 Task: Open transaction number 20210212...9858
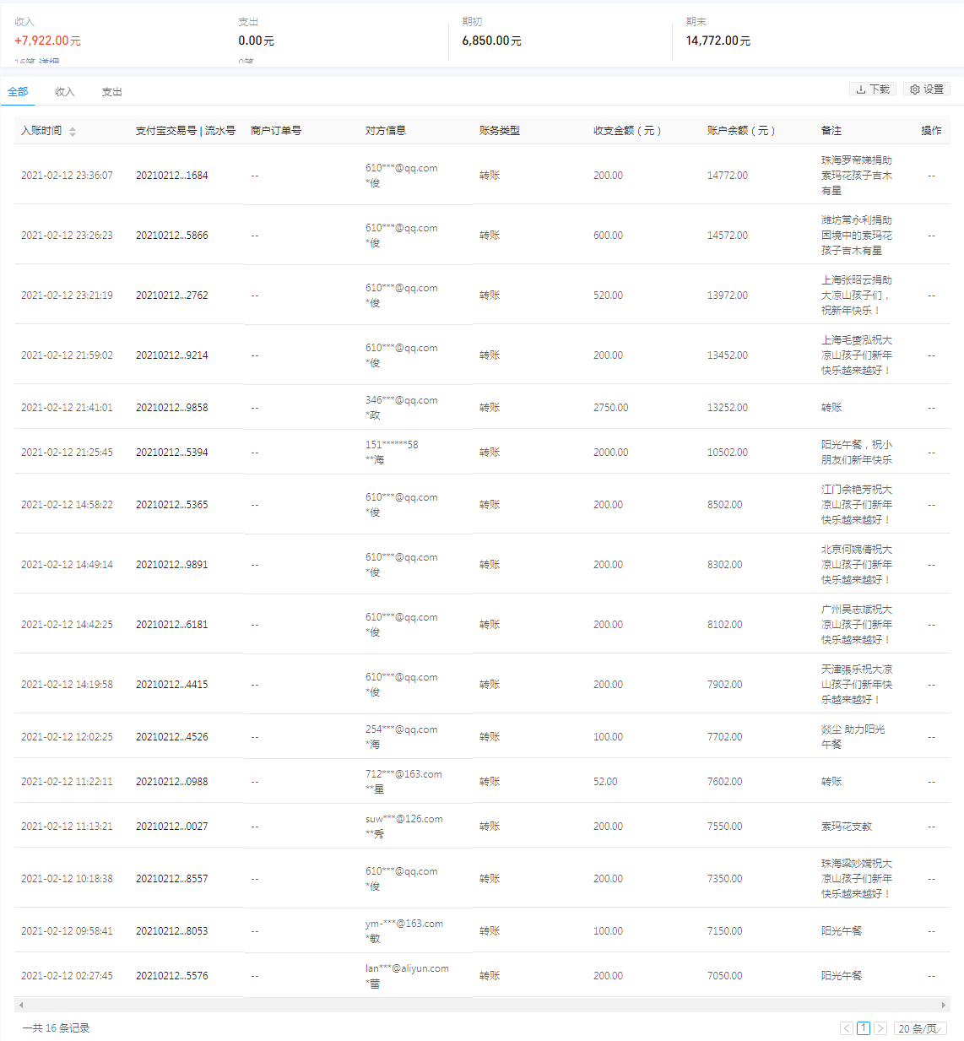(171, 408)
